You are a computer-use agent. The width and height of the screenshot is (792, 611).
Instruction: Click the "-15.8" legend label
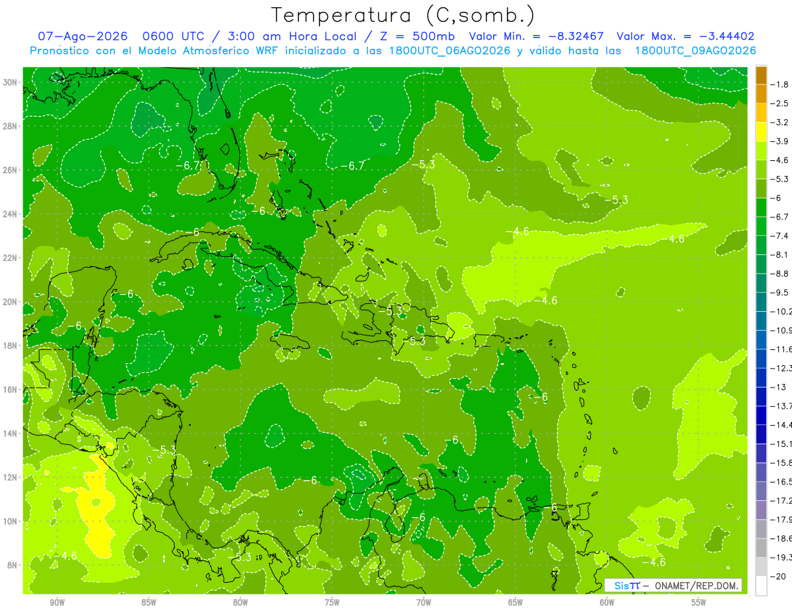tap(782, 463)
